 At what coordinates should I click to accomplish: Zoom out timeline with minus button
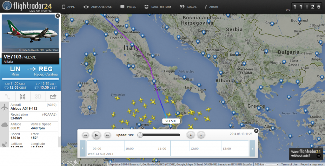(201, 135)
